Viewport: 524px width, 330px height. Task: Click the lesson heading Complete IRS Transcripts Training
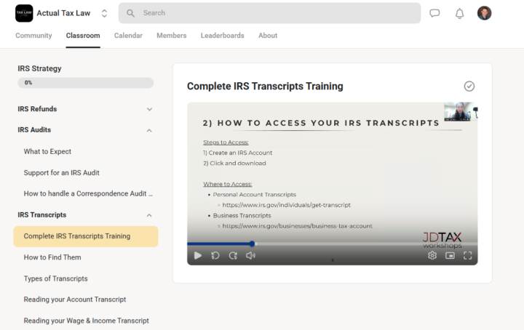click(x=265, y=86)
